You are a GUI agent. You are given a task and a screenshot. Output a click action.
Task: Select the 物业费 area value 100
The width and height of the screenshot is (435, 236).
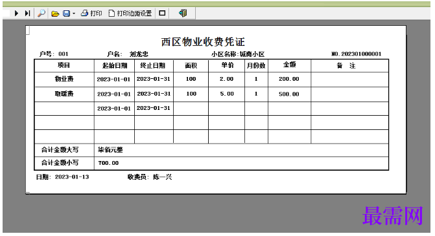(191, 79)
